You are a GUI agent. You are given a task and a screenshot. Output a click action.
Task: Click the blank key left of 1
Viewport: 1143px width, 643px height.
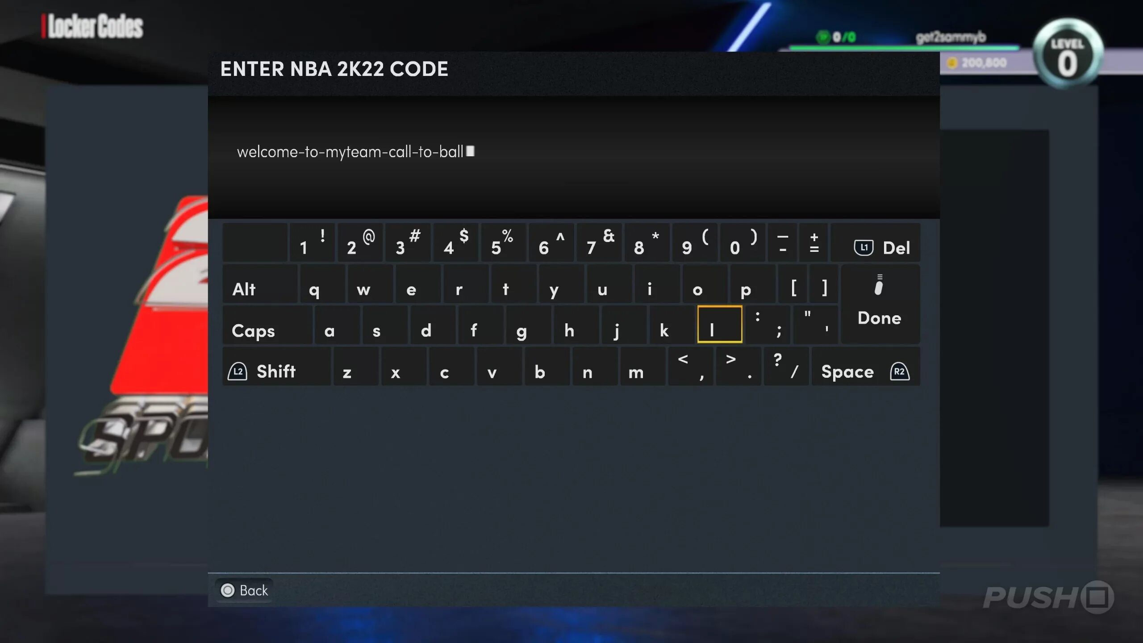255,242
